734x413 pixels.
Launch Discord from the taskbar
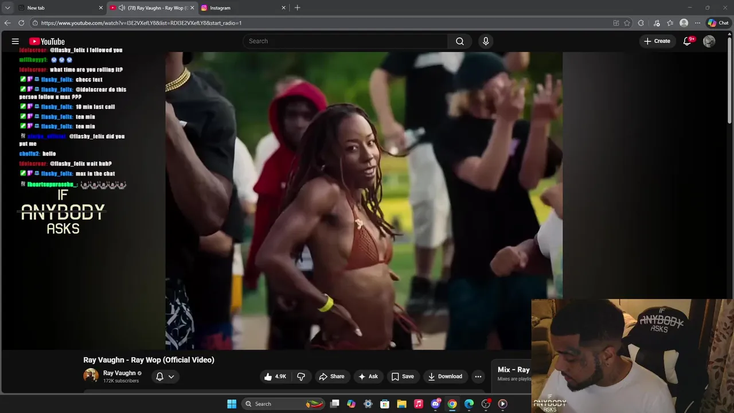click(435, 404)
